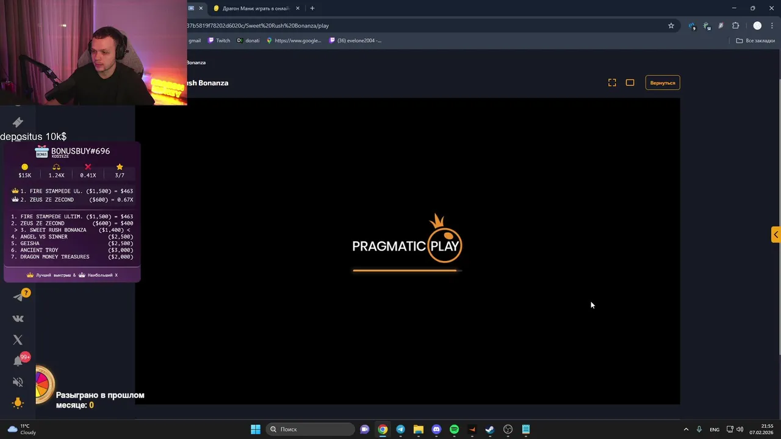Image resolution: width=781 pixels, height=439 pixels.
Task: Open the Notepad icon in the taskbar
Action: [x=525, y=429]
